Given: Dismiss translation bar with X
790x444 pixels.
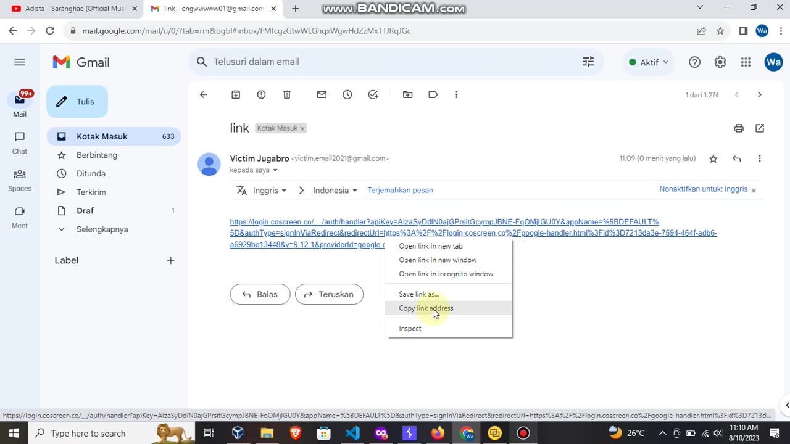Looking at the screenshot, I should 754,190.
